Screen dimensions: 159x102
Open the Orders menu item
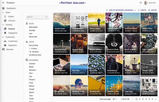11,16
